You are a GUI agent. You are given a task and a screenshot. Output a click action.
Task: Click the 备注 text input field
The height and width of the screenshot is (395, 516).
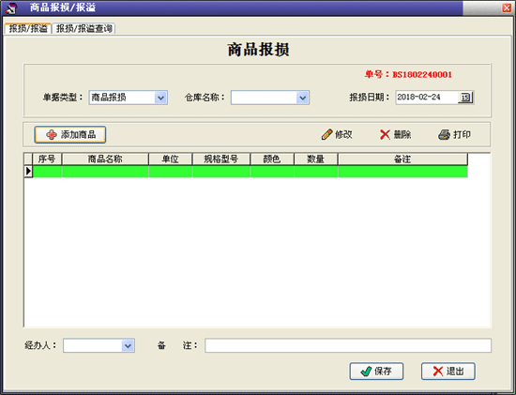348,345
